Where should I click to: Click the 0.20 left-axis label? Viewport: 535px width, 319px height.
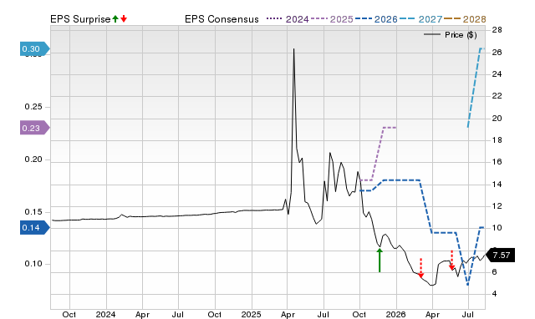click(x=33, y=159)
